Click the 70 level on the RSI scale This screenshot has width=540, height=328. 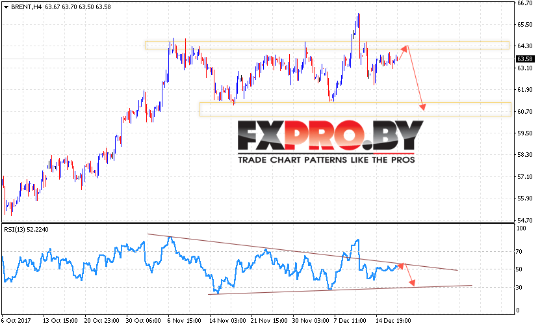pyautogui.click(x=520, y=252)
